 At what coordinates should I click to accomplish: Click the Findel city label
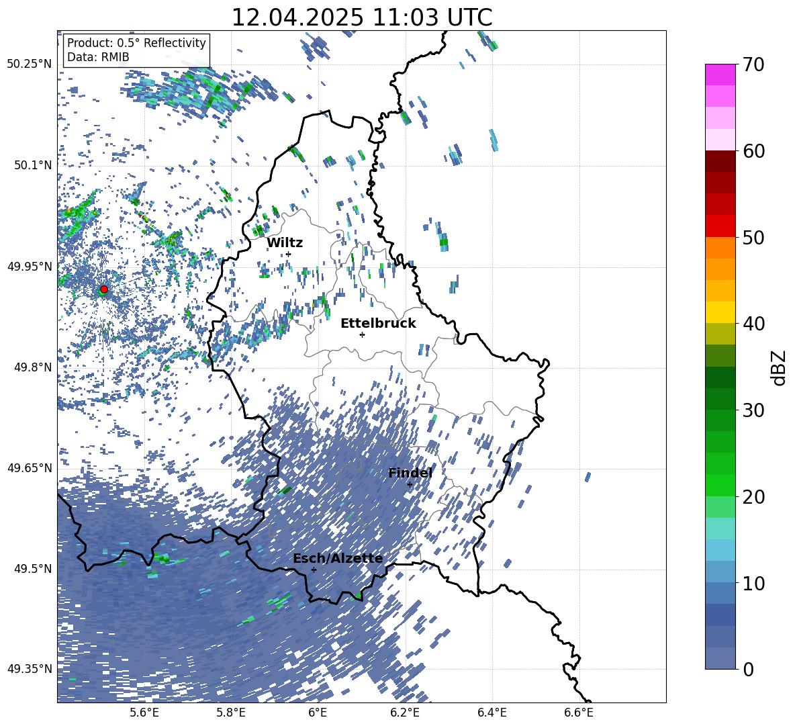pos(410,473)
